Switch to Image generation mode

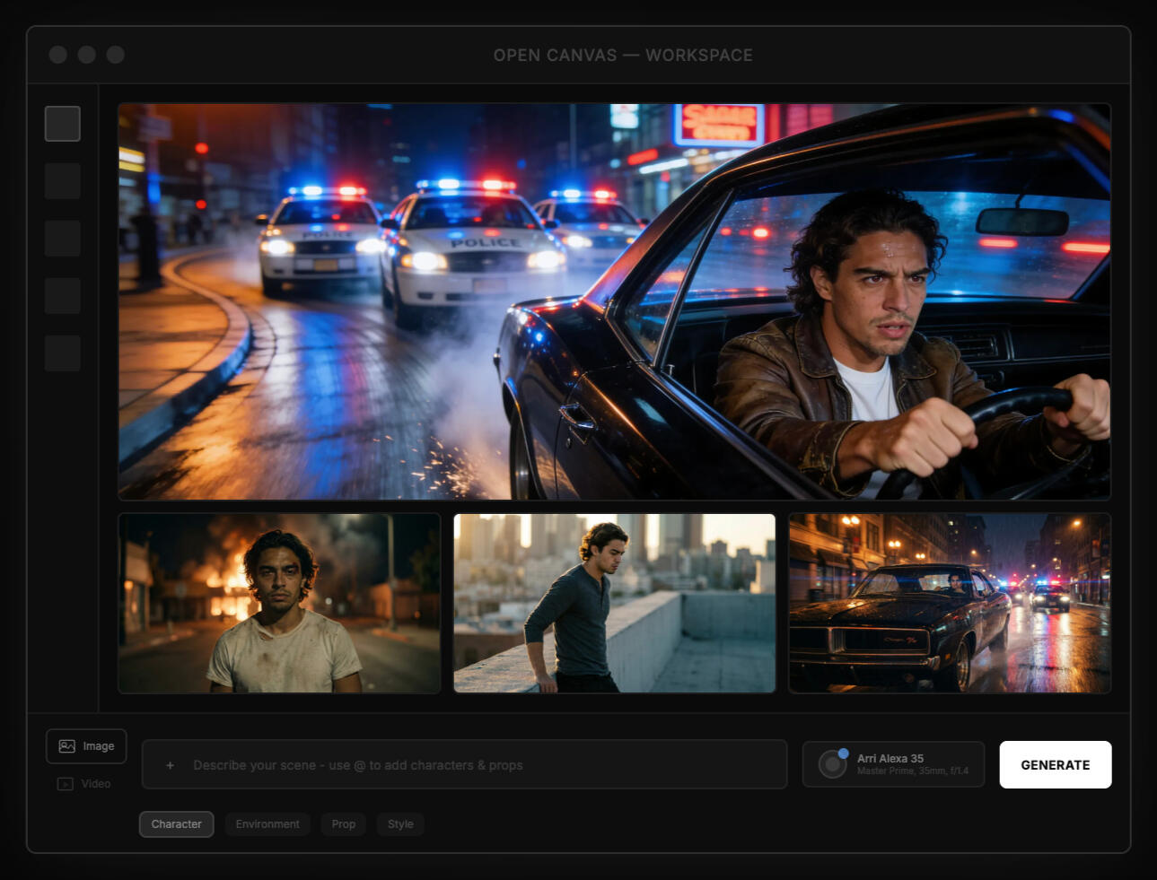tap(86, 746)
